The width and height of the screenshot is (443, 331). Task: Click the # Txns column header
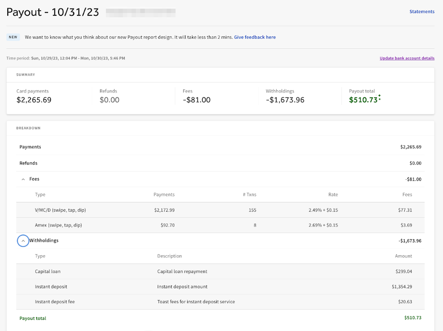click(x=249, y=194)
